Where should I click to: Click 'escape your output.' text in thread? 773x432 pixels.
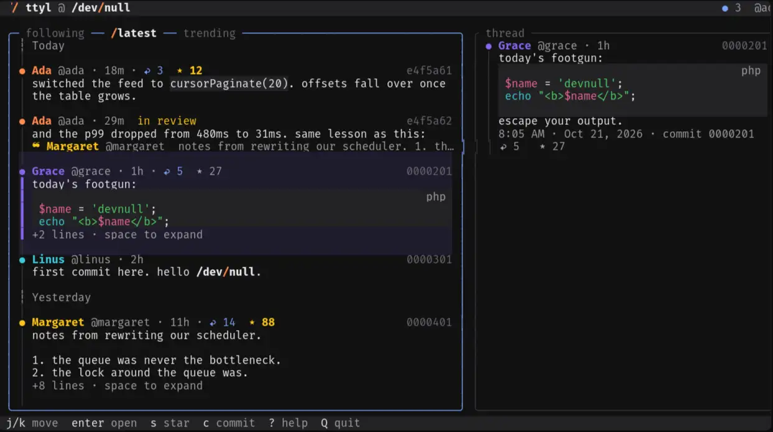pos(560,121)
